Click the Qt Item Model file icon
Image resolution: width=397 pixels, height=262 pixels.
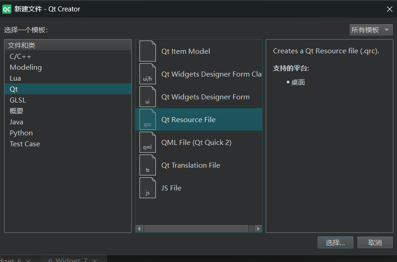click(148, 51)
